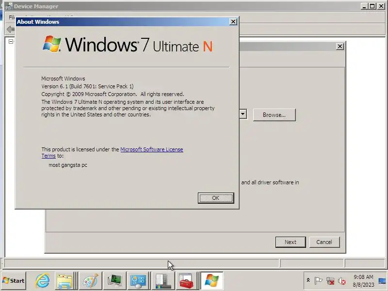Select the About Windows taskbar button

click(x=212, y=281)
